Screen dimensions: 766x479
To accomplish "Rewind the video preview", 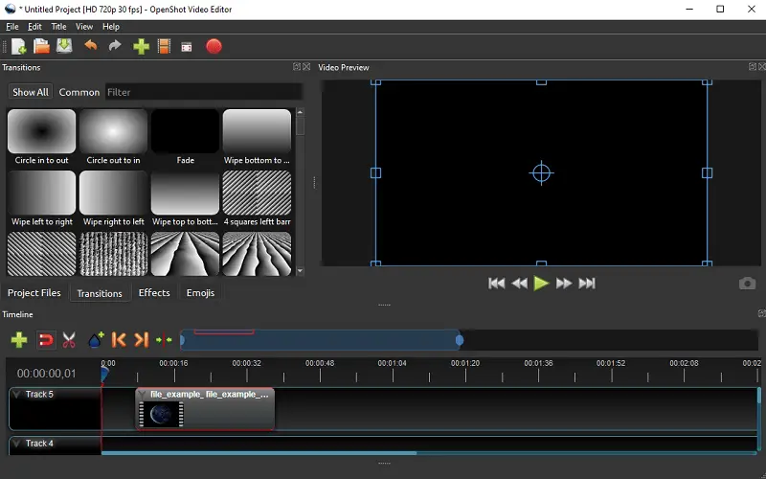I will (519, 284).
